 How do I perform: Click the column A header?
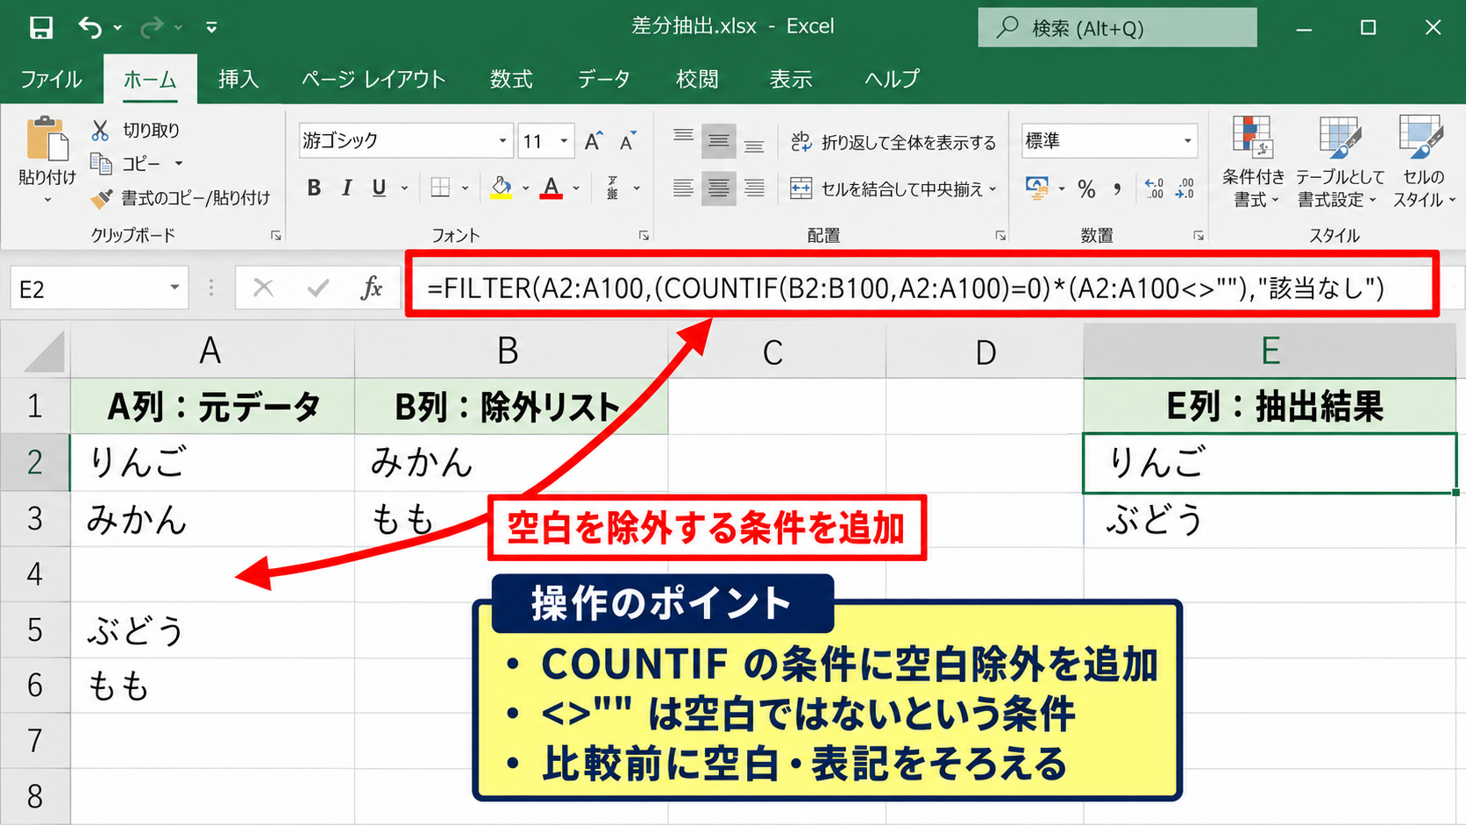coord(211,351)
